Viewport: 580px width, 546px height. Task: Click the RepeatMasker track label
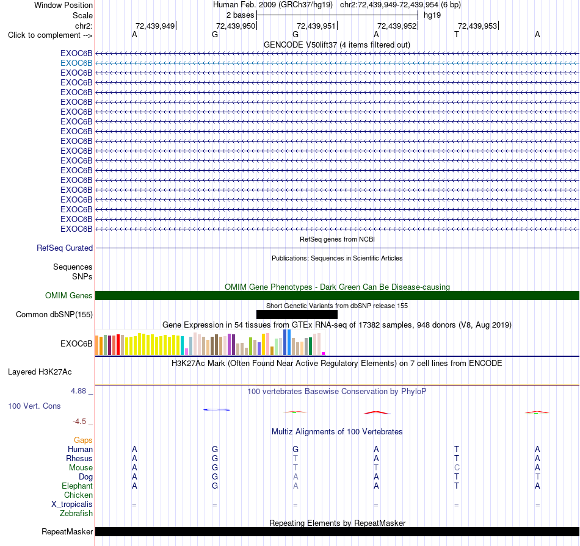tap(67, 531)
